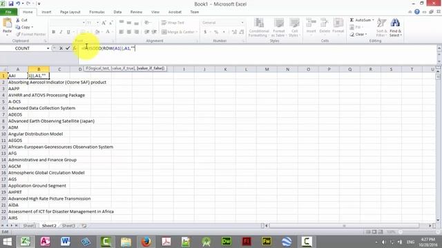Click Format Painter brush
Screen dimensions: 442x248
click(30, 34)
